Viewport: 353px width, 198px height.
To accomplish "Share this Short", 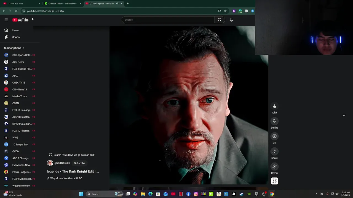I will tap(274, 152).
